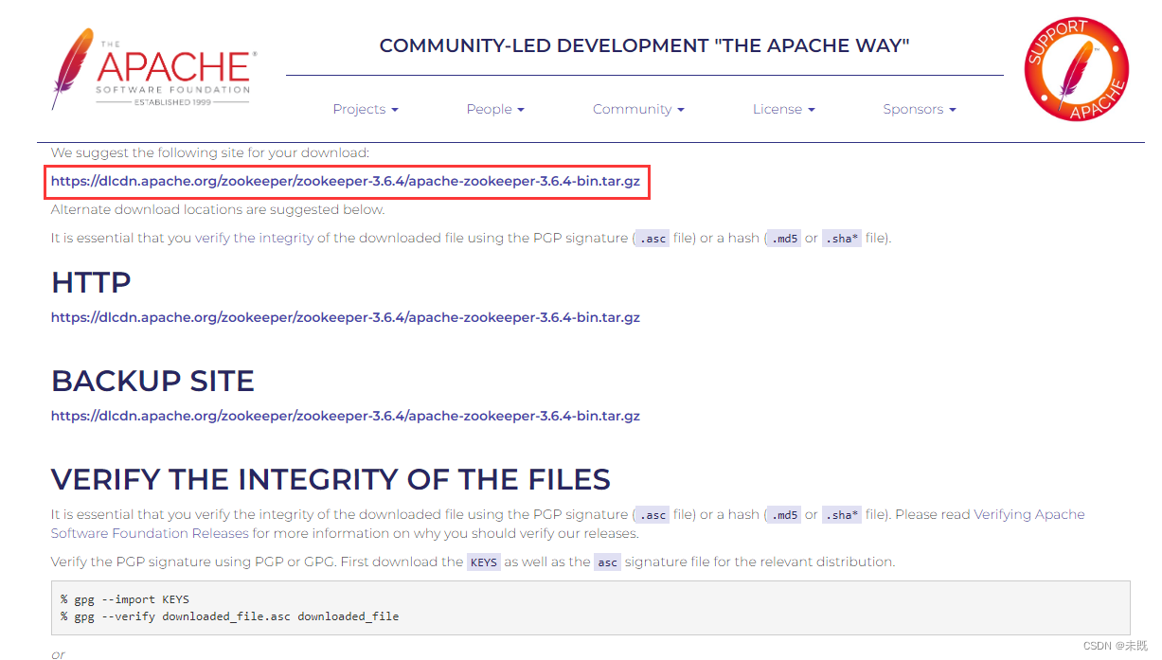The height and width of the screenshot is (660, 1162).
Task: Click the 'BACKUP SITE' heading
Action: pos(152,381)
